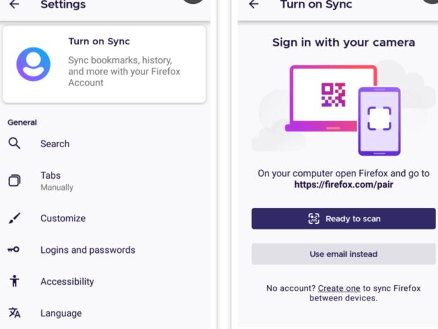
Task: Open the Customize settings entry
Action: point(105,218)
